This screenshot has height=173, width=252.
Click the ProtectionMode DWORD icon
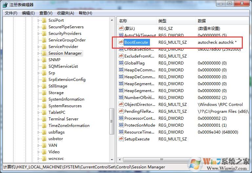coord(121,125)
